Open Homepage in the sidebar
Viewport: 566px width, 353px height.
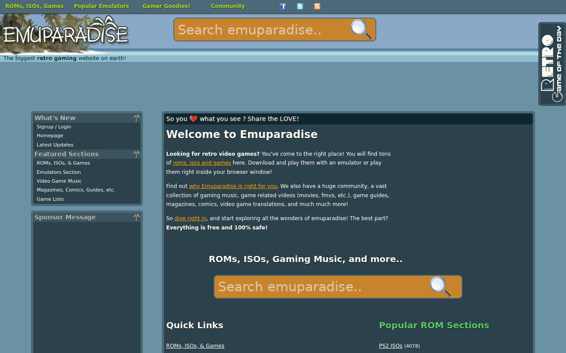coord(50,135)
